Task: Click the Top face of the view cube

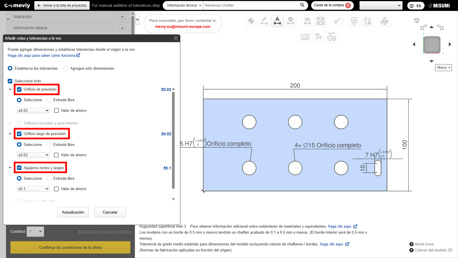Action: 432,44
